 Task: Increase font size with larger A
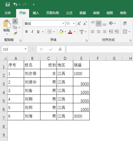tap(79, 23)
